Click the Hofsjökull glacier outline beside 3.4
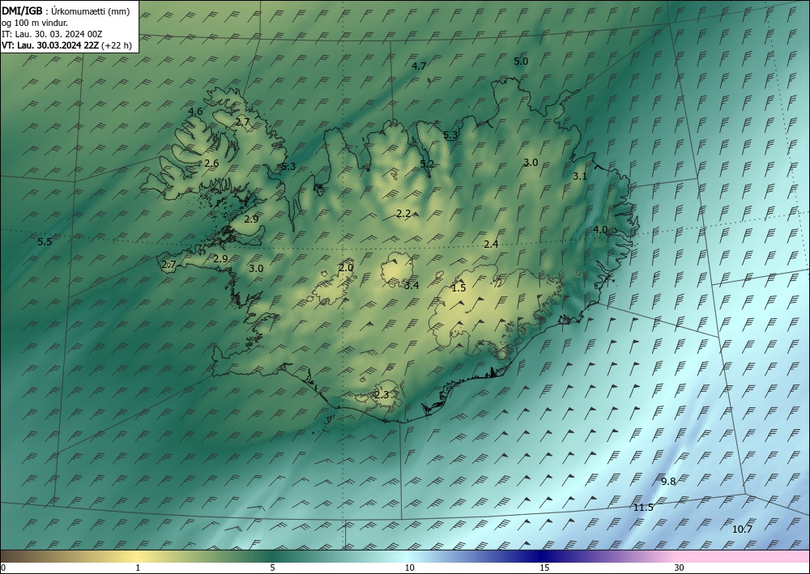 397,270
